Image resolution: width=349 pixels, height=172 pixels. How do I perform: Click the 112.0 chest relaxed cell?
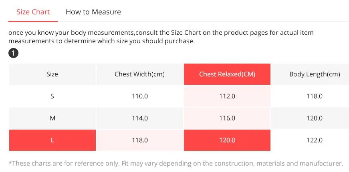(x=227, y=96)
